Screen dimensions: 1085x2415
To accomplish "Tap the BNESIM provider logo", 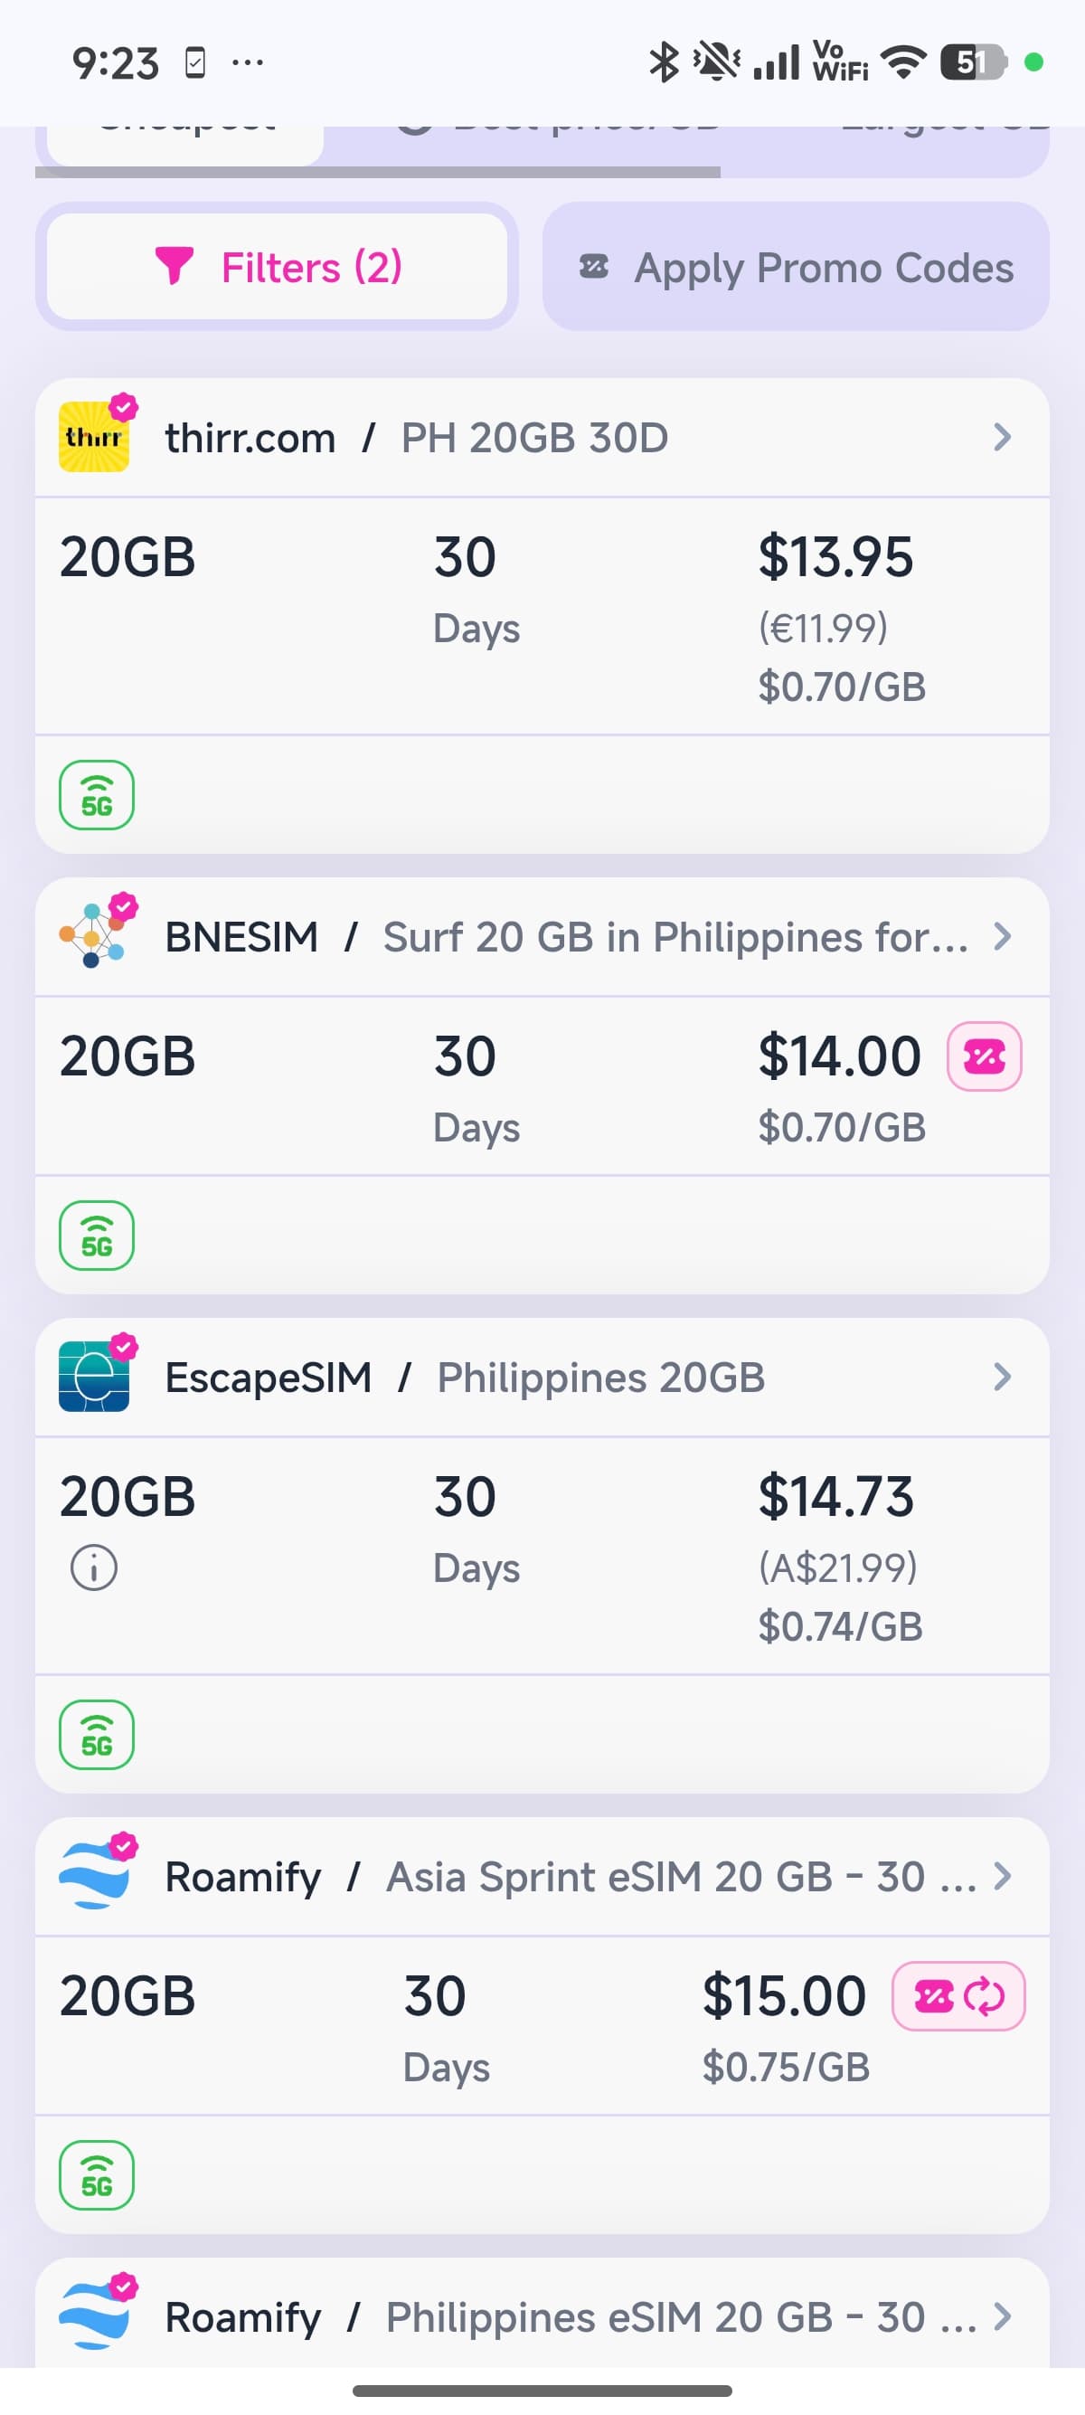I will coord(94,935).
